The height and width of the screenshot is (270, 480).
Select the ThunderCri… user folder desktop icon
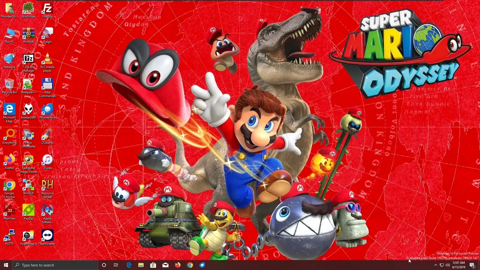click(x=9, y=10)
